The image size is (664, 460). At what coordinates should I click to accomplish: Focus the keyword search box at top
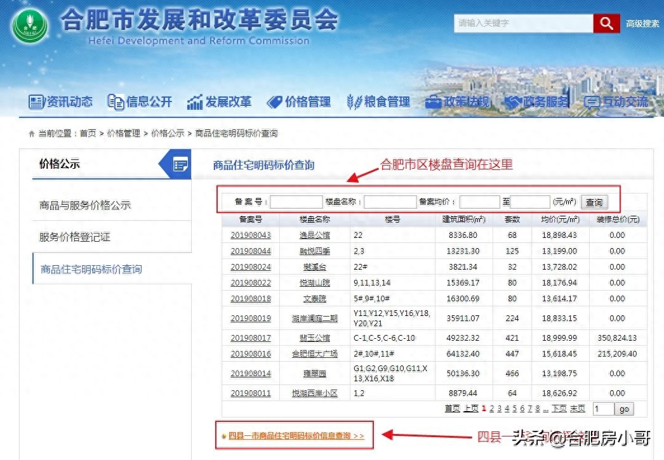click(524, 23)
